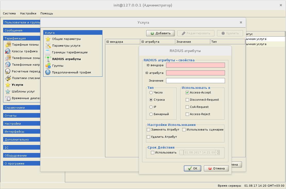Open the Система menu

pyautogui.click(x=9, y=13)
